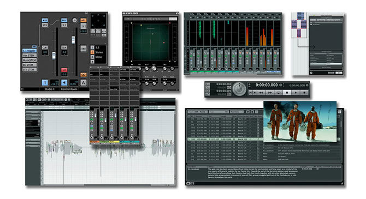The height and width of the screenshot is (199, 366).
Task: Toggle the Cycle loop button on the transport
Action: (278, 93)
